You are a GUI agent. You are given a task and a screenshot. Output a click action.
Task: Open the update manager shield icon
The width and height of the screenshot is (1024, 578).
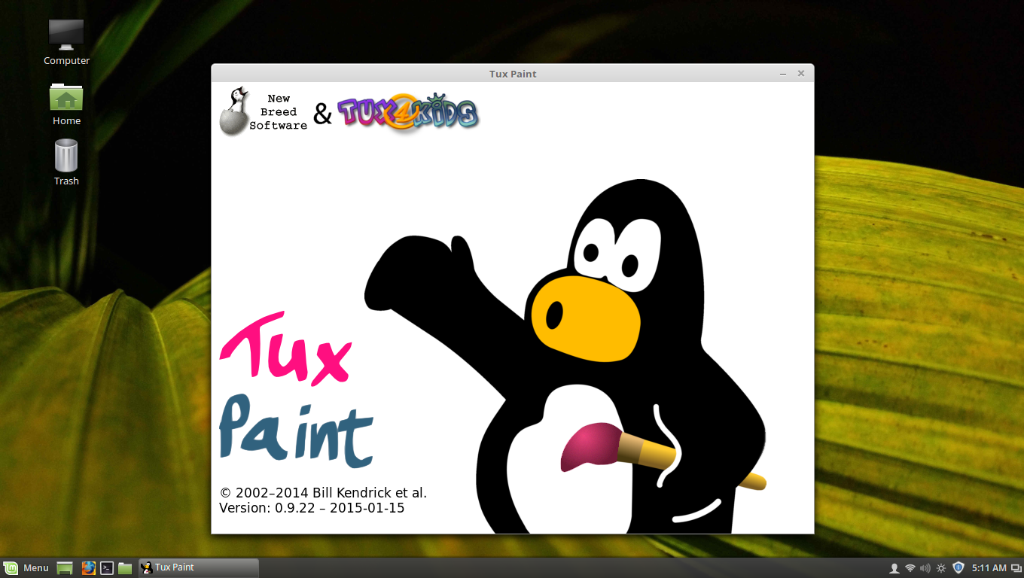click(x=958, y=567)
